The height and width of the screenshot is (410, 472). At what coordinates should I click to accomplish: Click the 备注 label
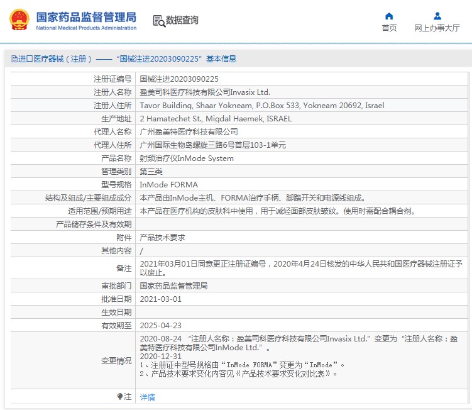tap(124, 268)
